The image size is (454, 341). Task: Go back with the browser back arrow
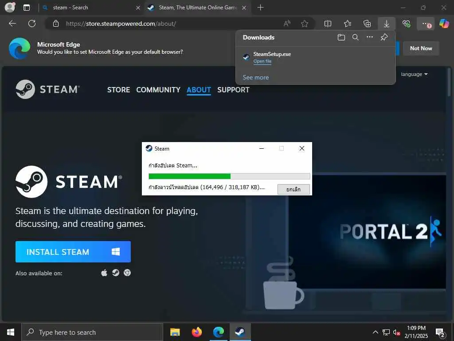pos(12,24)
